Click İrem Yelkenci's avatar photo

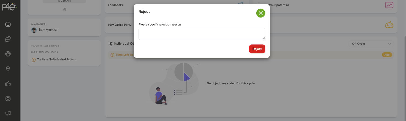[34, 30]
